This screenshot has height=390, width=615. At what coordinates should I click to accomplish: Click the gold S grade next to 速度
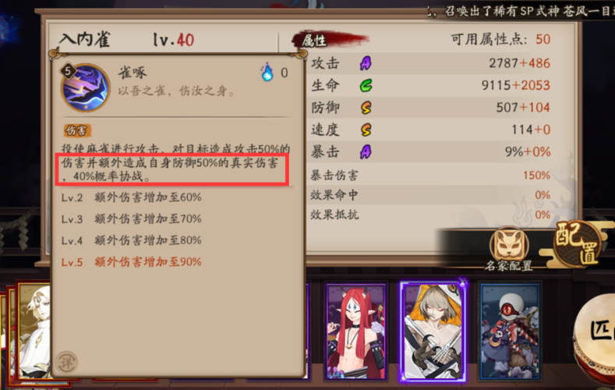click(x=366, y=129)
